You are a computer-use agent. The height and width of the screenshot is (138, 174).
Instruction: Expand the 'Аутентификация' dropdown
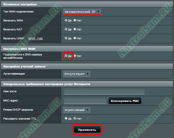pyautogui.click(x=77, y=74)
